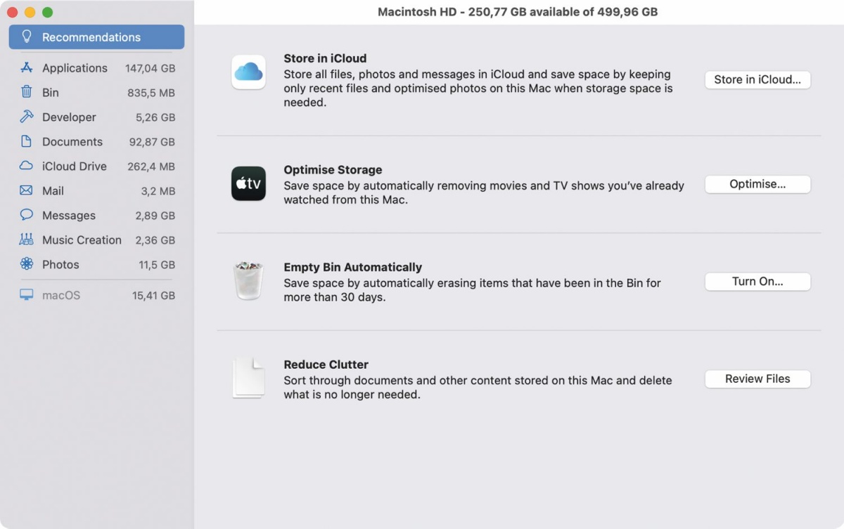Click the Store in iCloud… button
The image size is (844, 529).
pyautogui.click(x=757, y=79)
